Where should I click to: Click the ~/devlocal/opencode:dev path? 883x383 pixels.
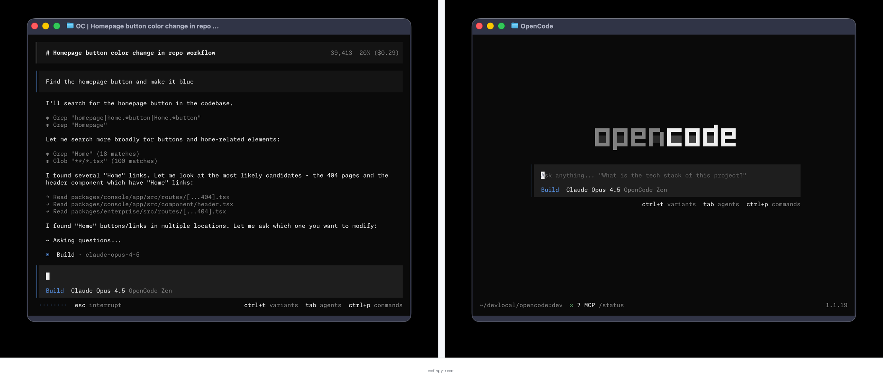click(521, 305)
